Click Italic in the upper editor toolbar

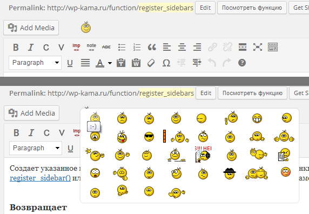click(31, 48)
